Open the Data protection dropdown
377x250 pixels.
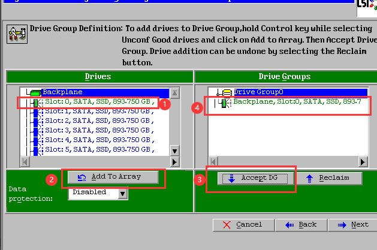pos(123,193)
